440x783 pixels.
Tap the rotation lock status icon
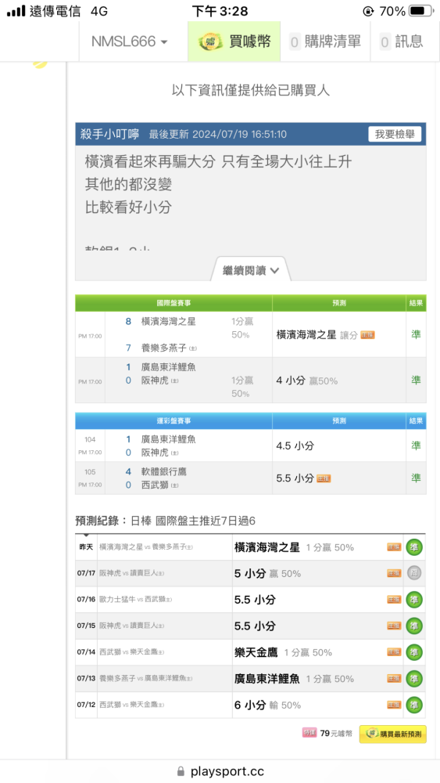[x=368, y=11]
